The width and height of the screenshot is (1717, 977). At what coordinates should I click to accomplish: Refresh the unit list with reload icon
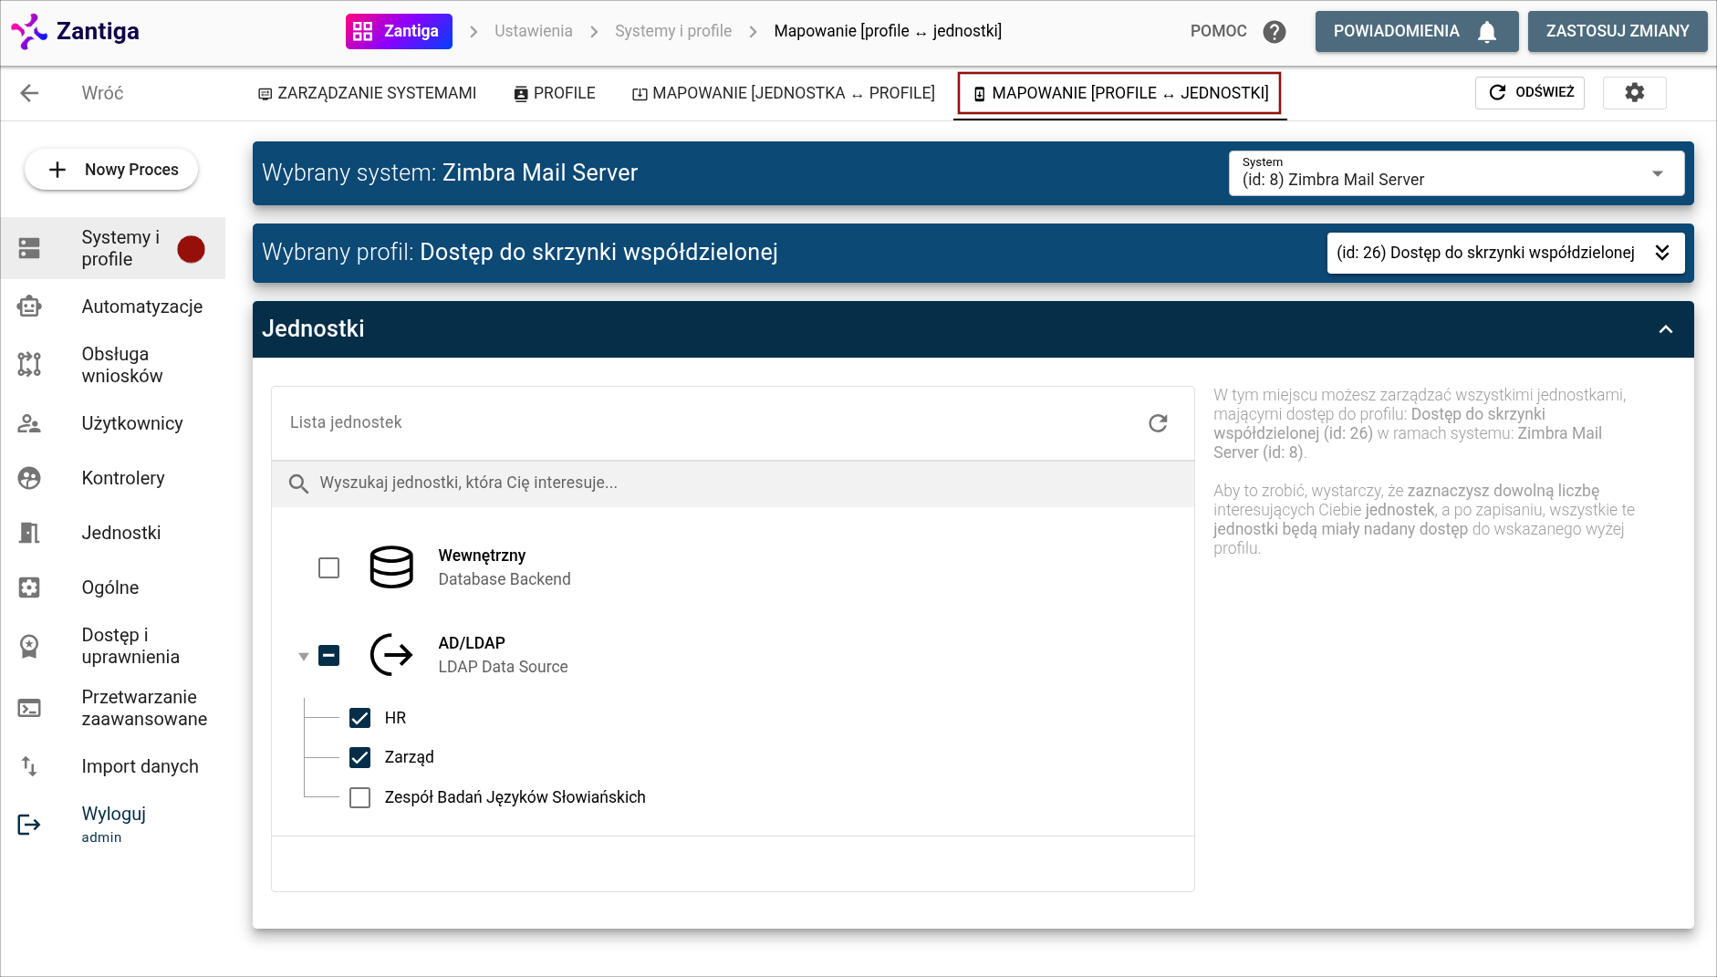click(1158, 423)
